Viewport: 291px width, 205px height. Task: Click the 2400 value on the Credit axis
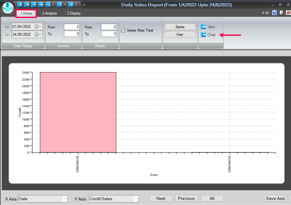pos(26,72)
